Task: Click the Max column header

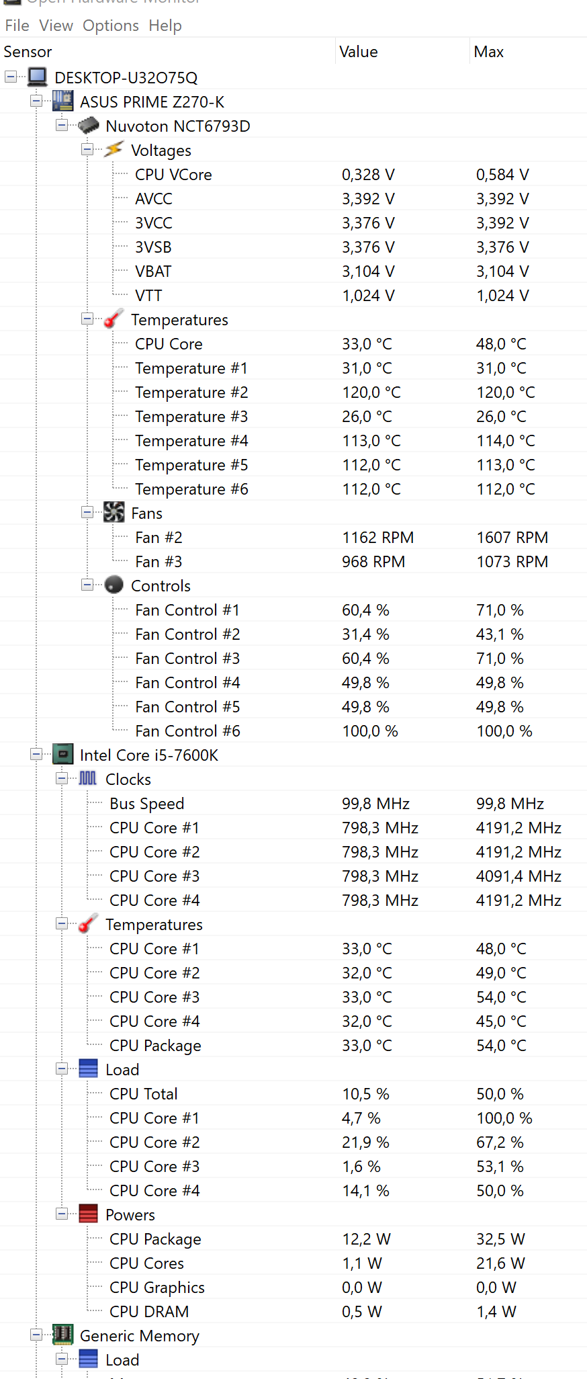Action: [529, 52]
